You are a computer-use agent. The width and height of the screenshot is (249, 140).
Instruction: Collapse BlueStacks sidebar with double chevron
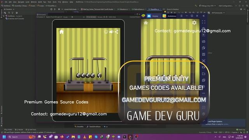pos(203,16)
